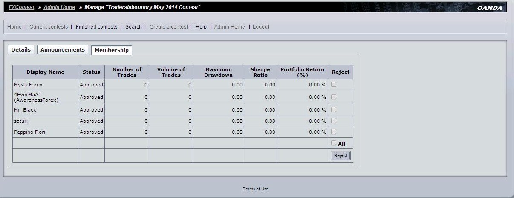
Task: Select Mr_Black display name
Action: coord(25,110)
